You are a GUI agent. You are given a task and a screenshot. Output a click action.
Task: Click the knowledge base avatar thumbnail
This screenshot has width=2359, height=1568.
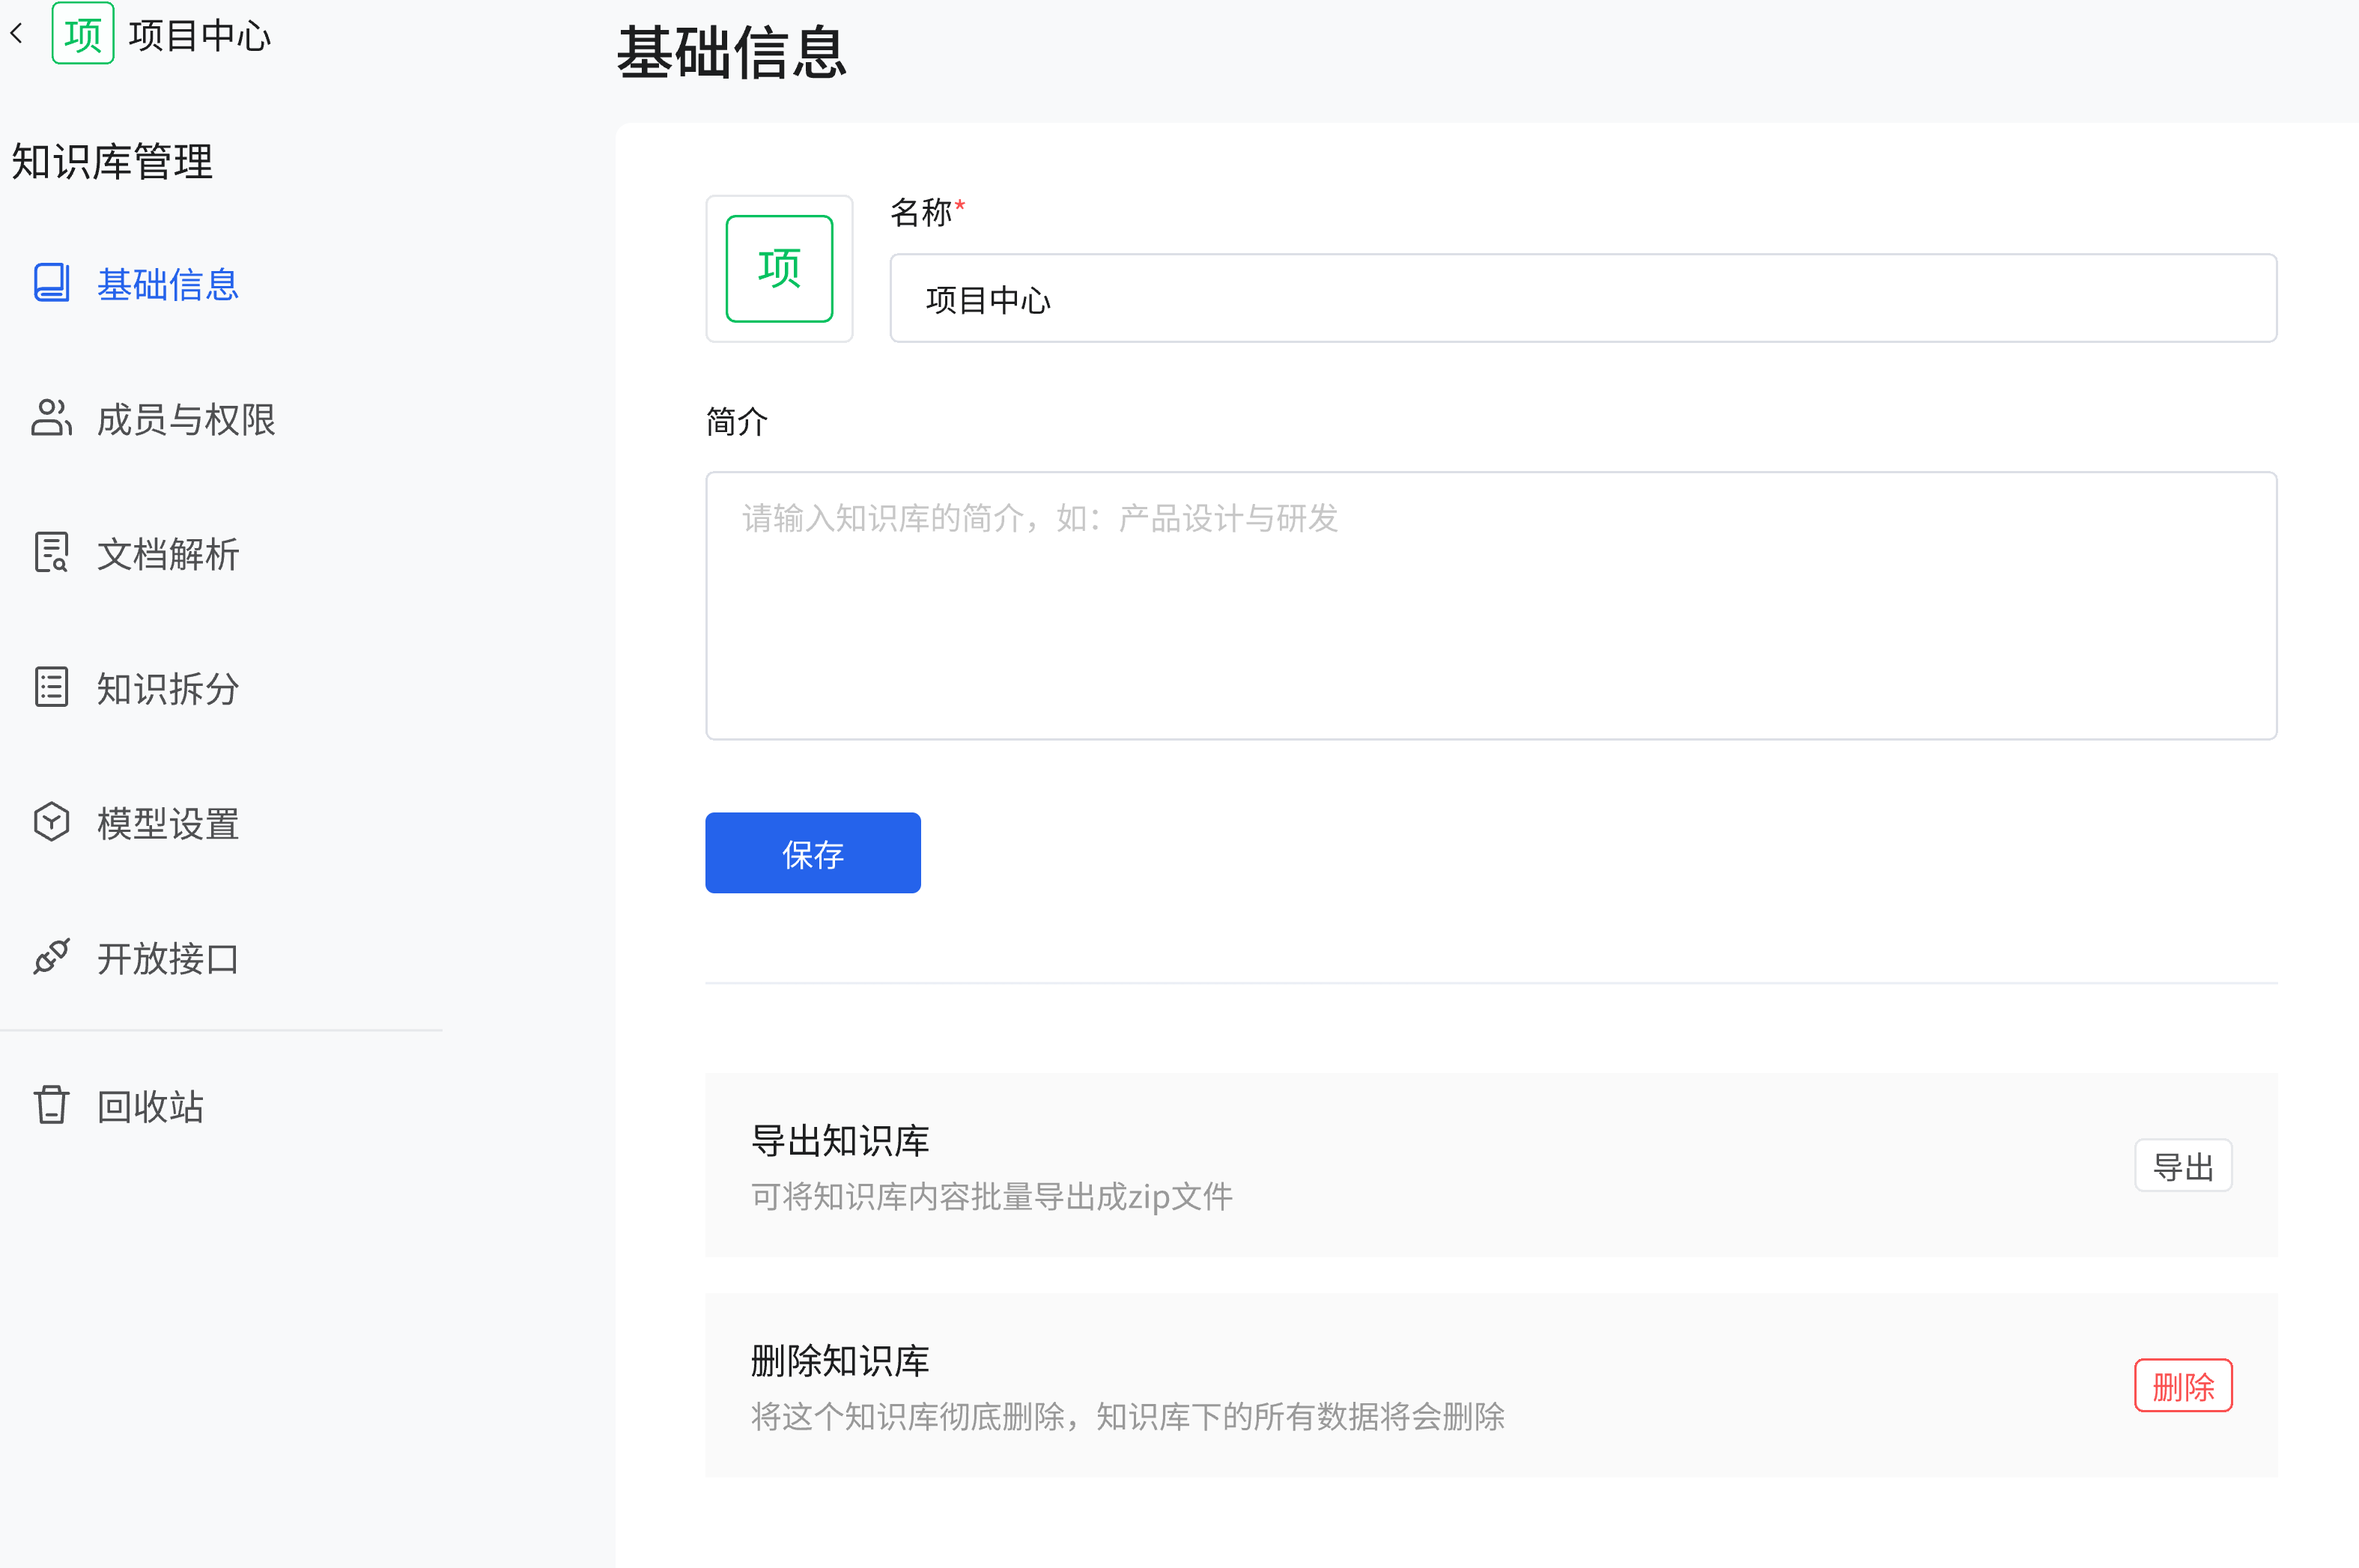click(779, 269)
